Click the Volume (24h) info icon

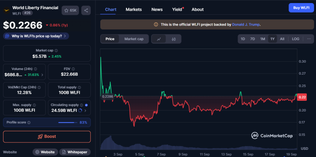pyautogui.click(x=36, y=69)
